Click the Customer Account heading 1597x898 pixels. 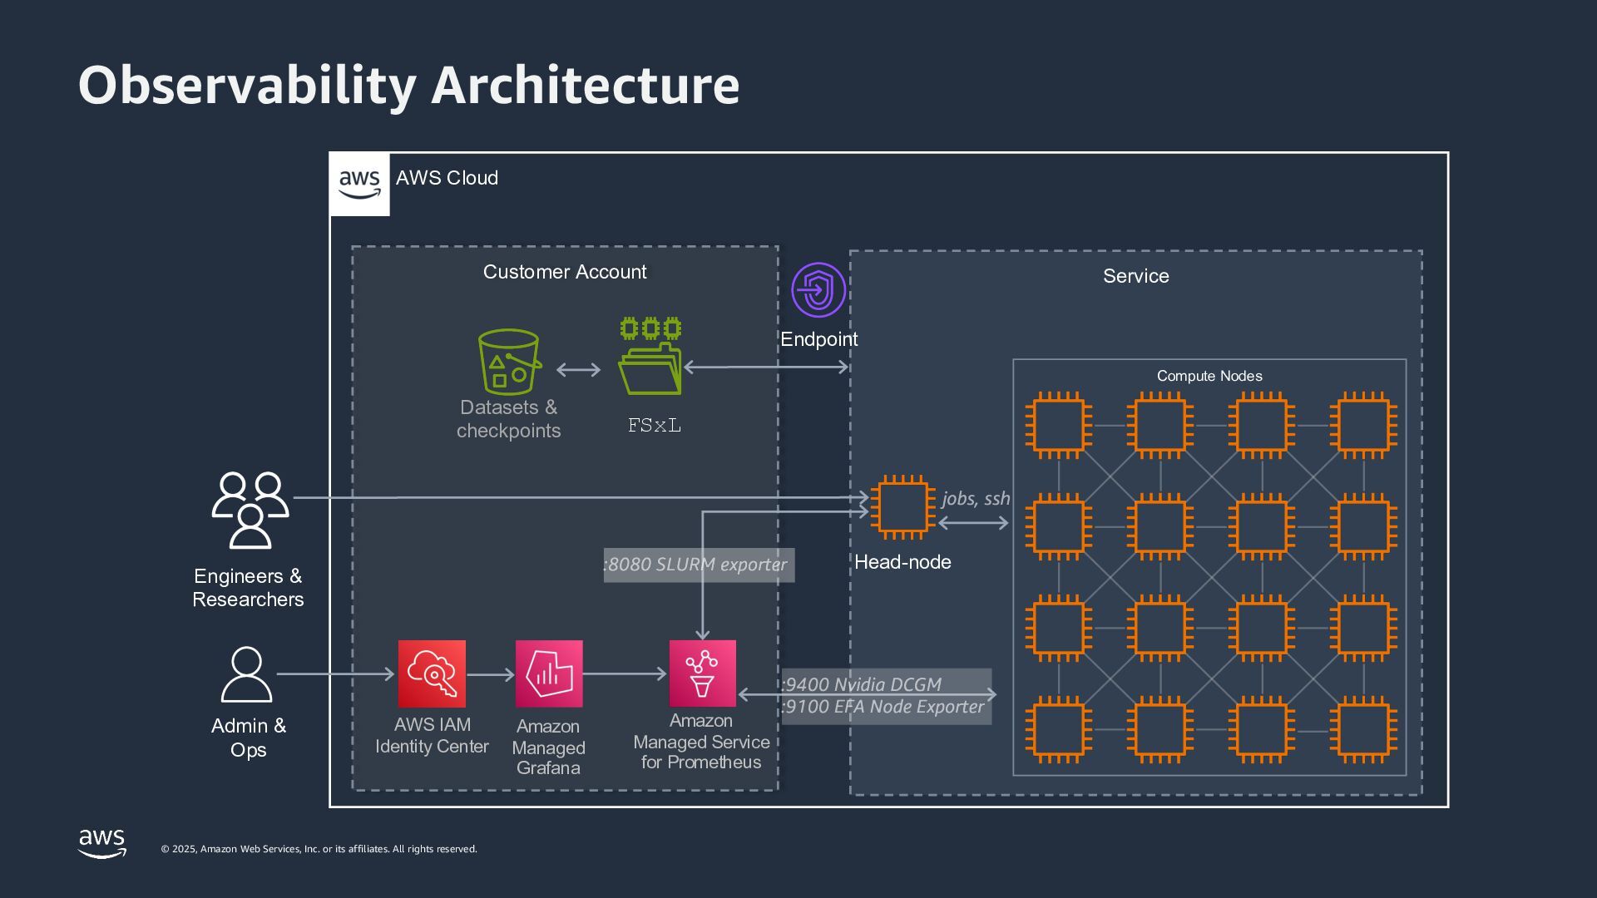565,272
